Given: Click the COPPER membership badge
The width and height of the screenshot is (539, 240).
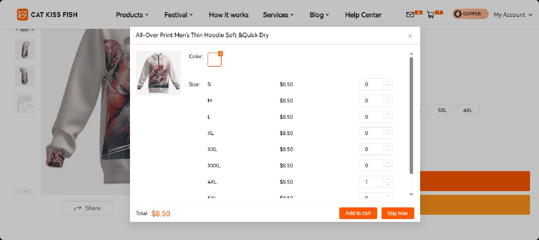Looking at the screenshot, I should (x=470, y=14).
